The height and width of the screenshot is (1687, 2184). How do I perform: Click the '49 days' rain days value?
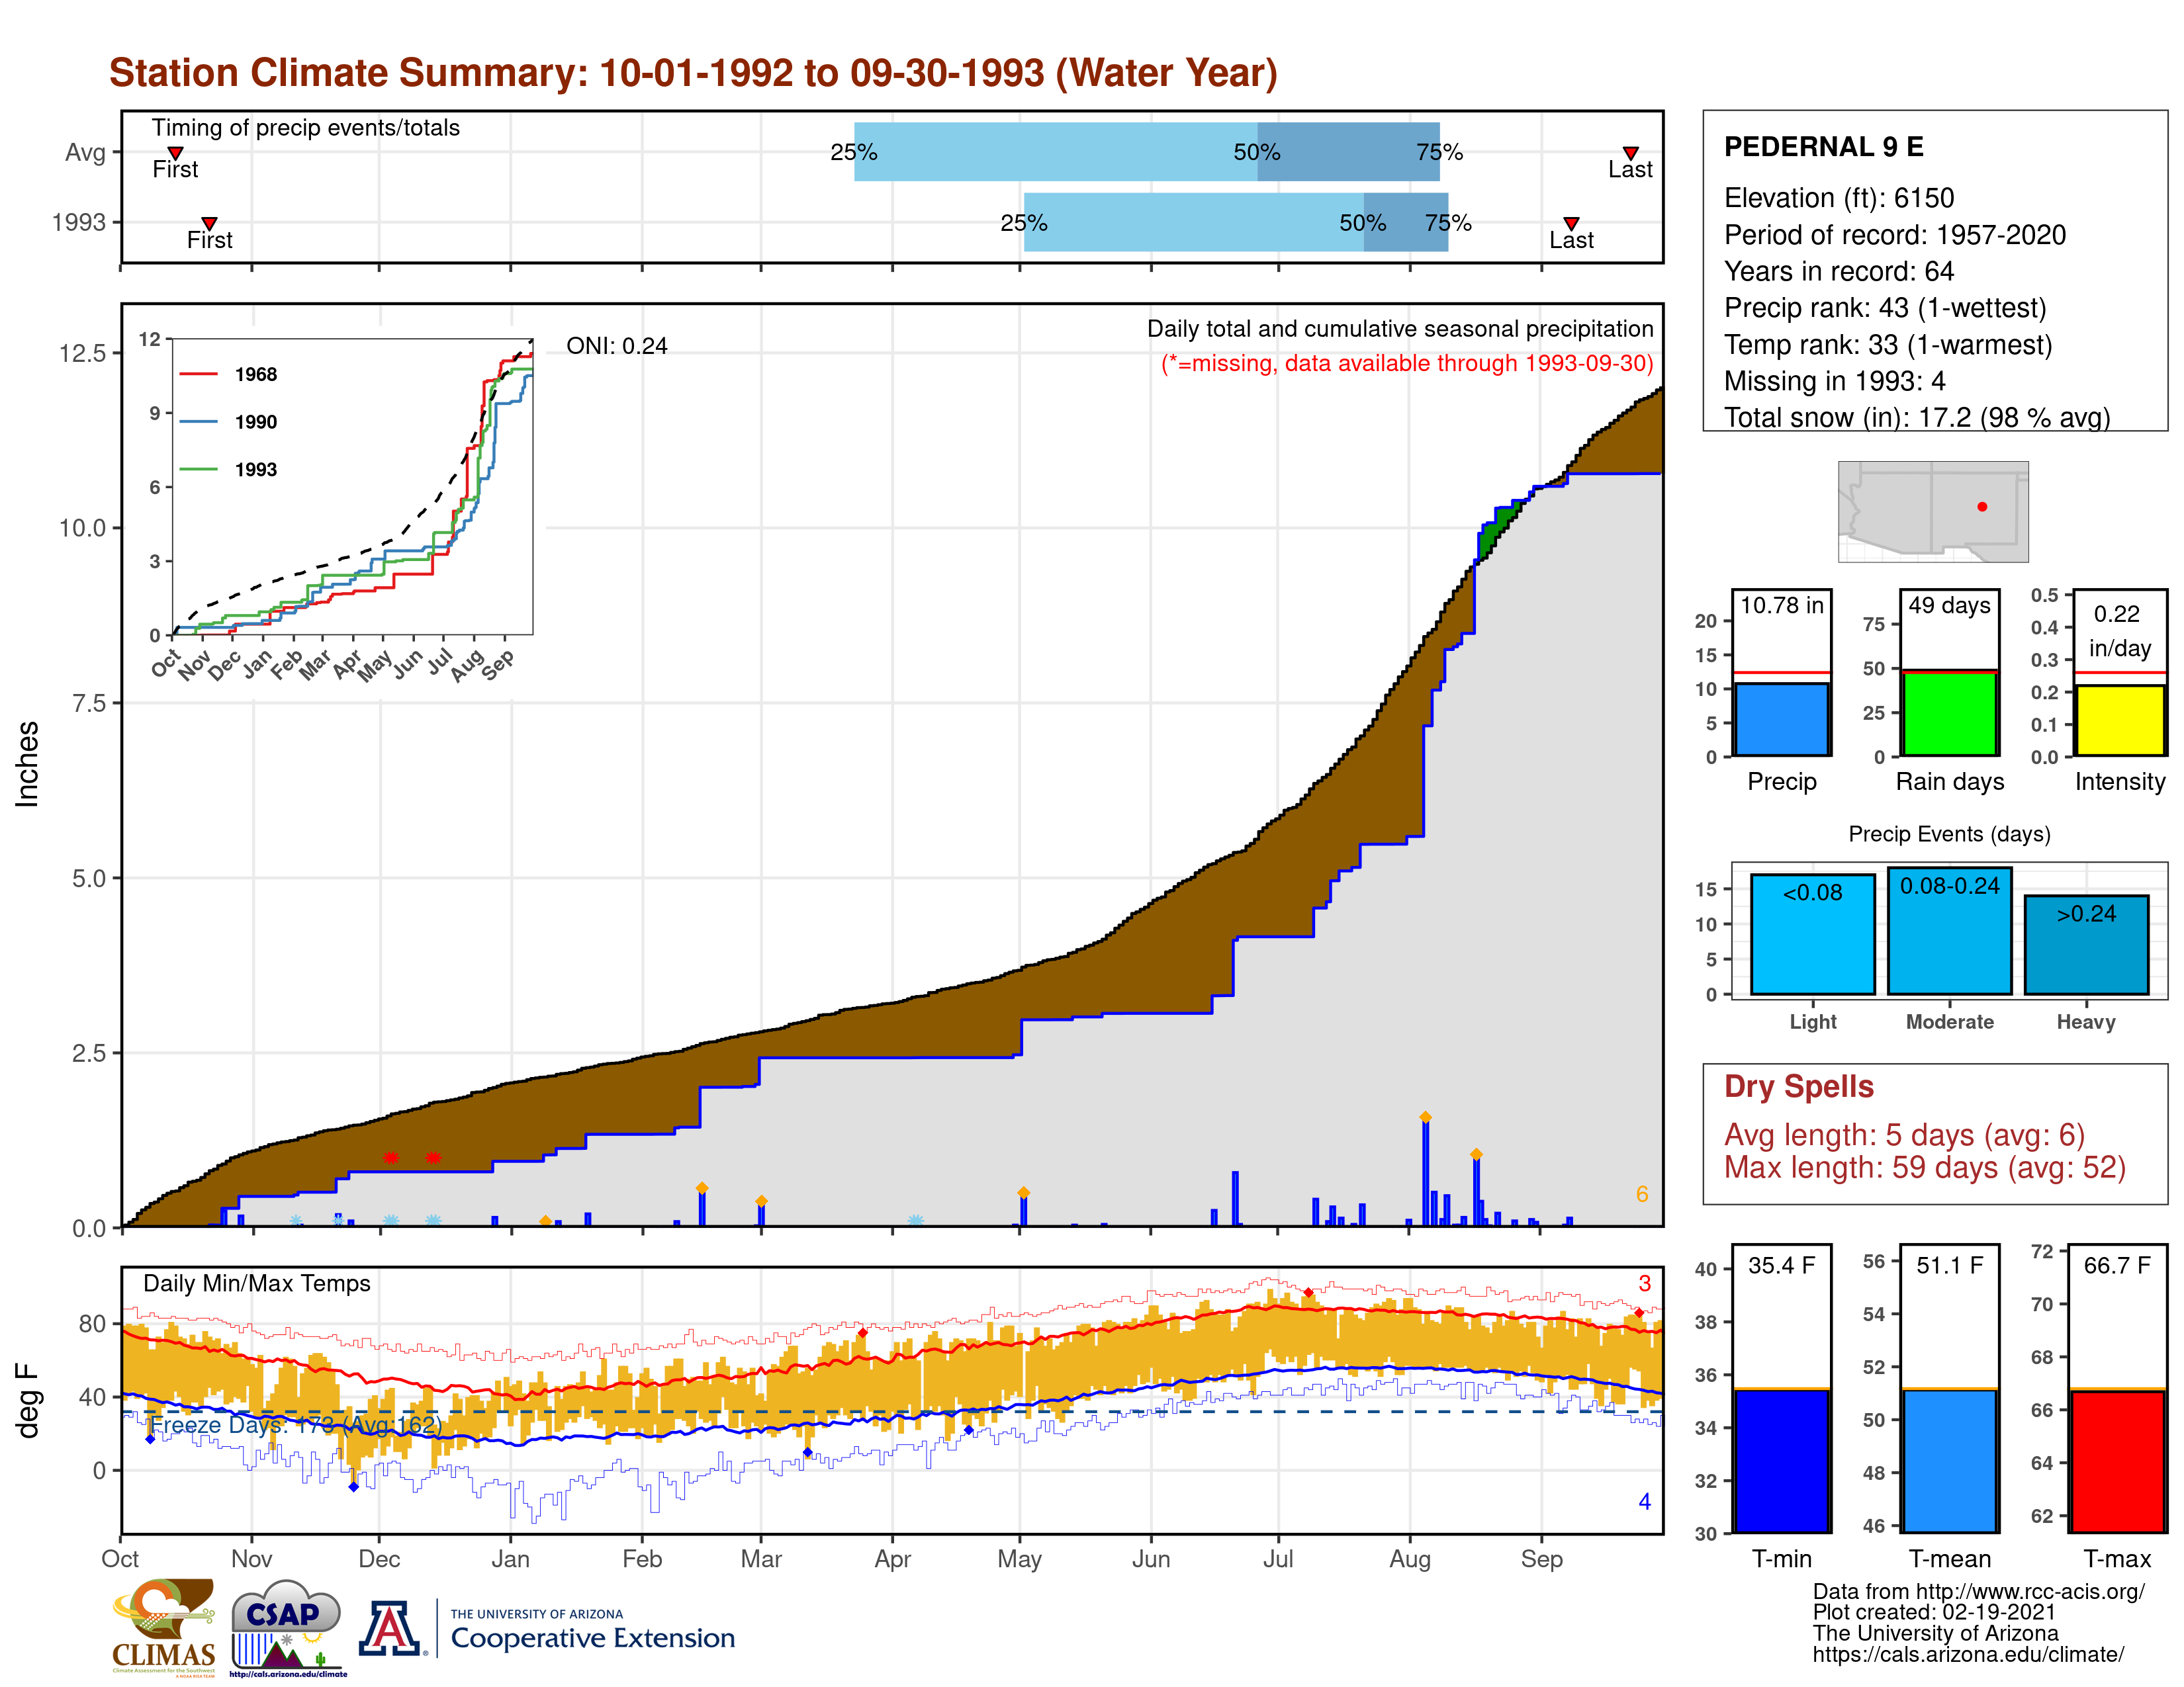point(1949,605)
